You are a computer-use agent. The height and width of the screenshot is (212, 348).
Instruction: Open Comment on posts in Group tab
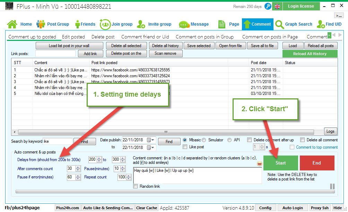point(205,37)
